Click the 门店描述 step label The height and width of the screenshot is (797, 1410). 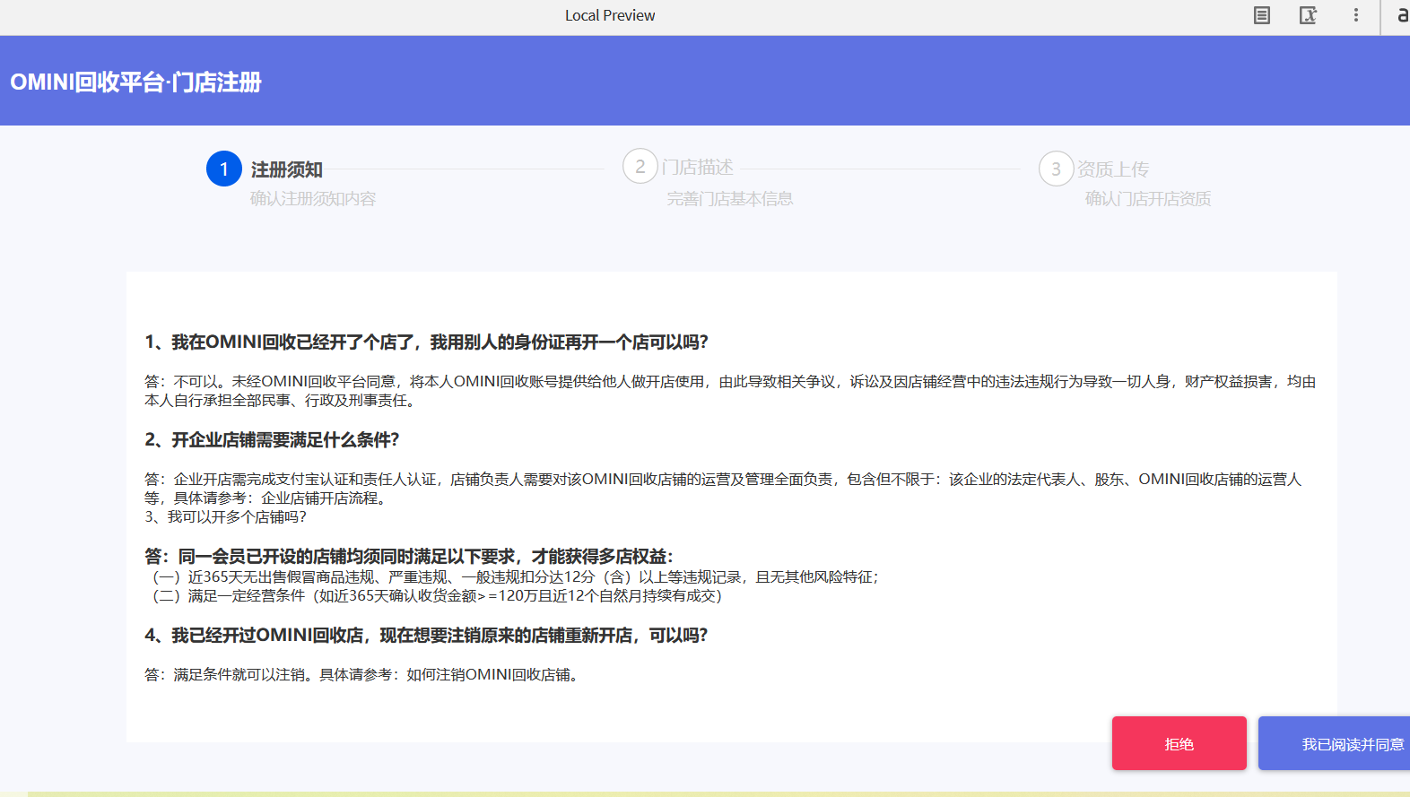pyautogui.click(x=698, y=168)
